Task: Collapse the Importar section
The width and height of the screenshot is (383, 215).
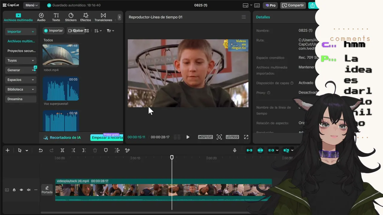Action: (x=21, y=32)
